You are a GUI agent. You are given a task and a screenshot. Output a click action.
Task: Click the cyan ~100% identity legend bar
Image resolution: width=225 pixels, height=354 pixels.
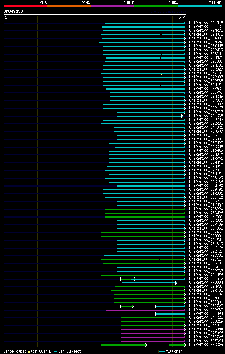[200, 6]
